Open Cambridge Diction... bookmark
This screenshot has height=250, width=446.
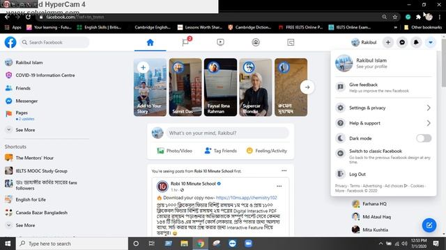point(249,27)
